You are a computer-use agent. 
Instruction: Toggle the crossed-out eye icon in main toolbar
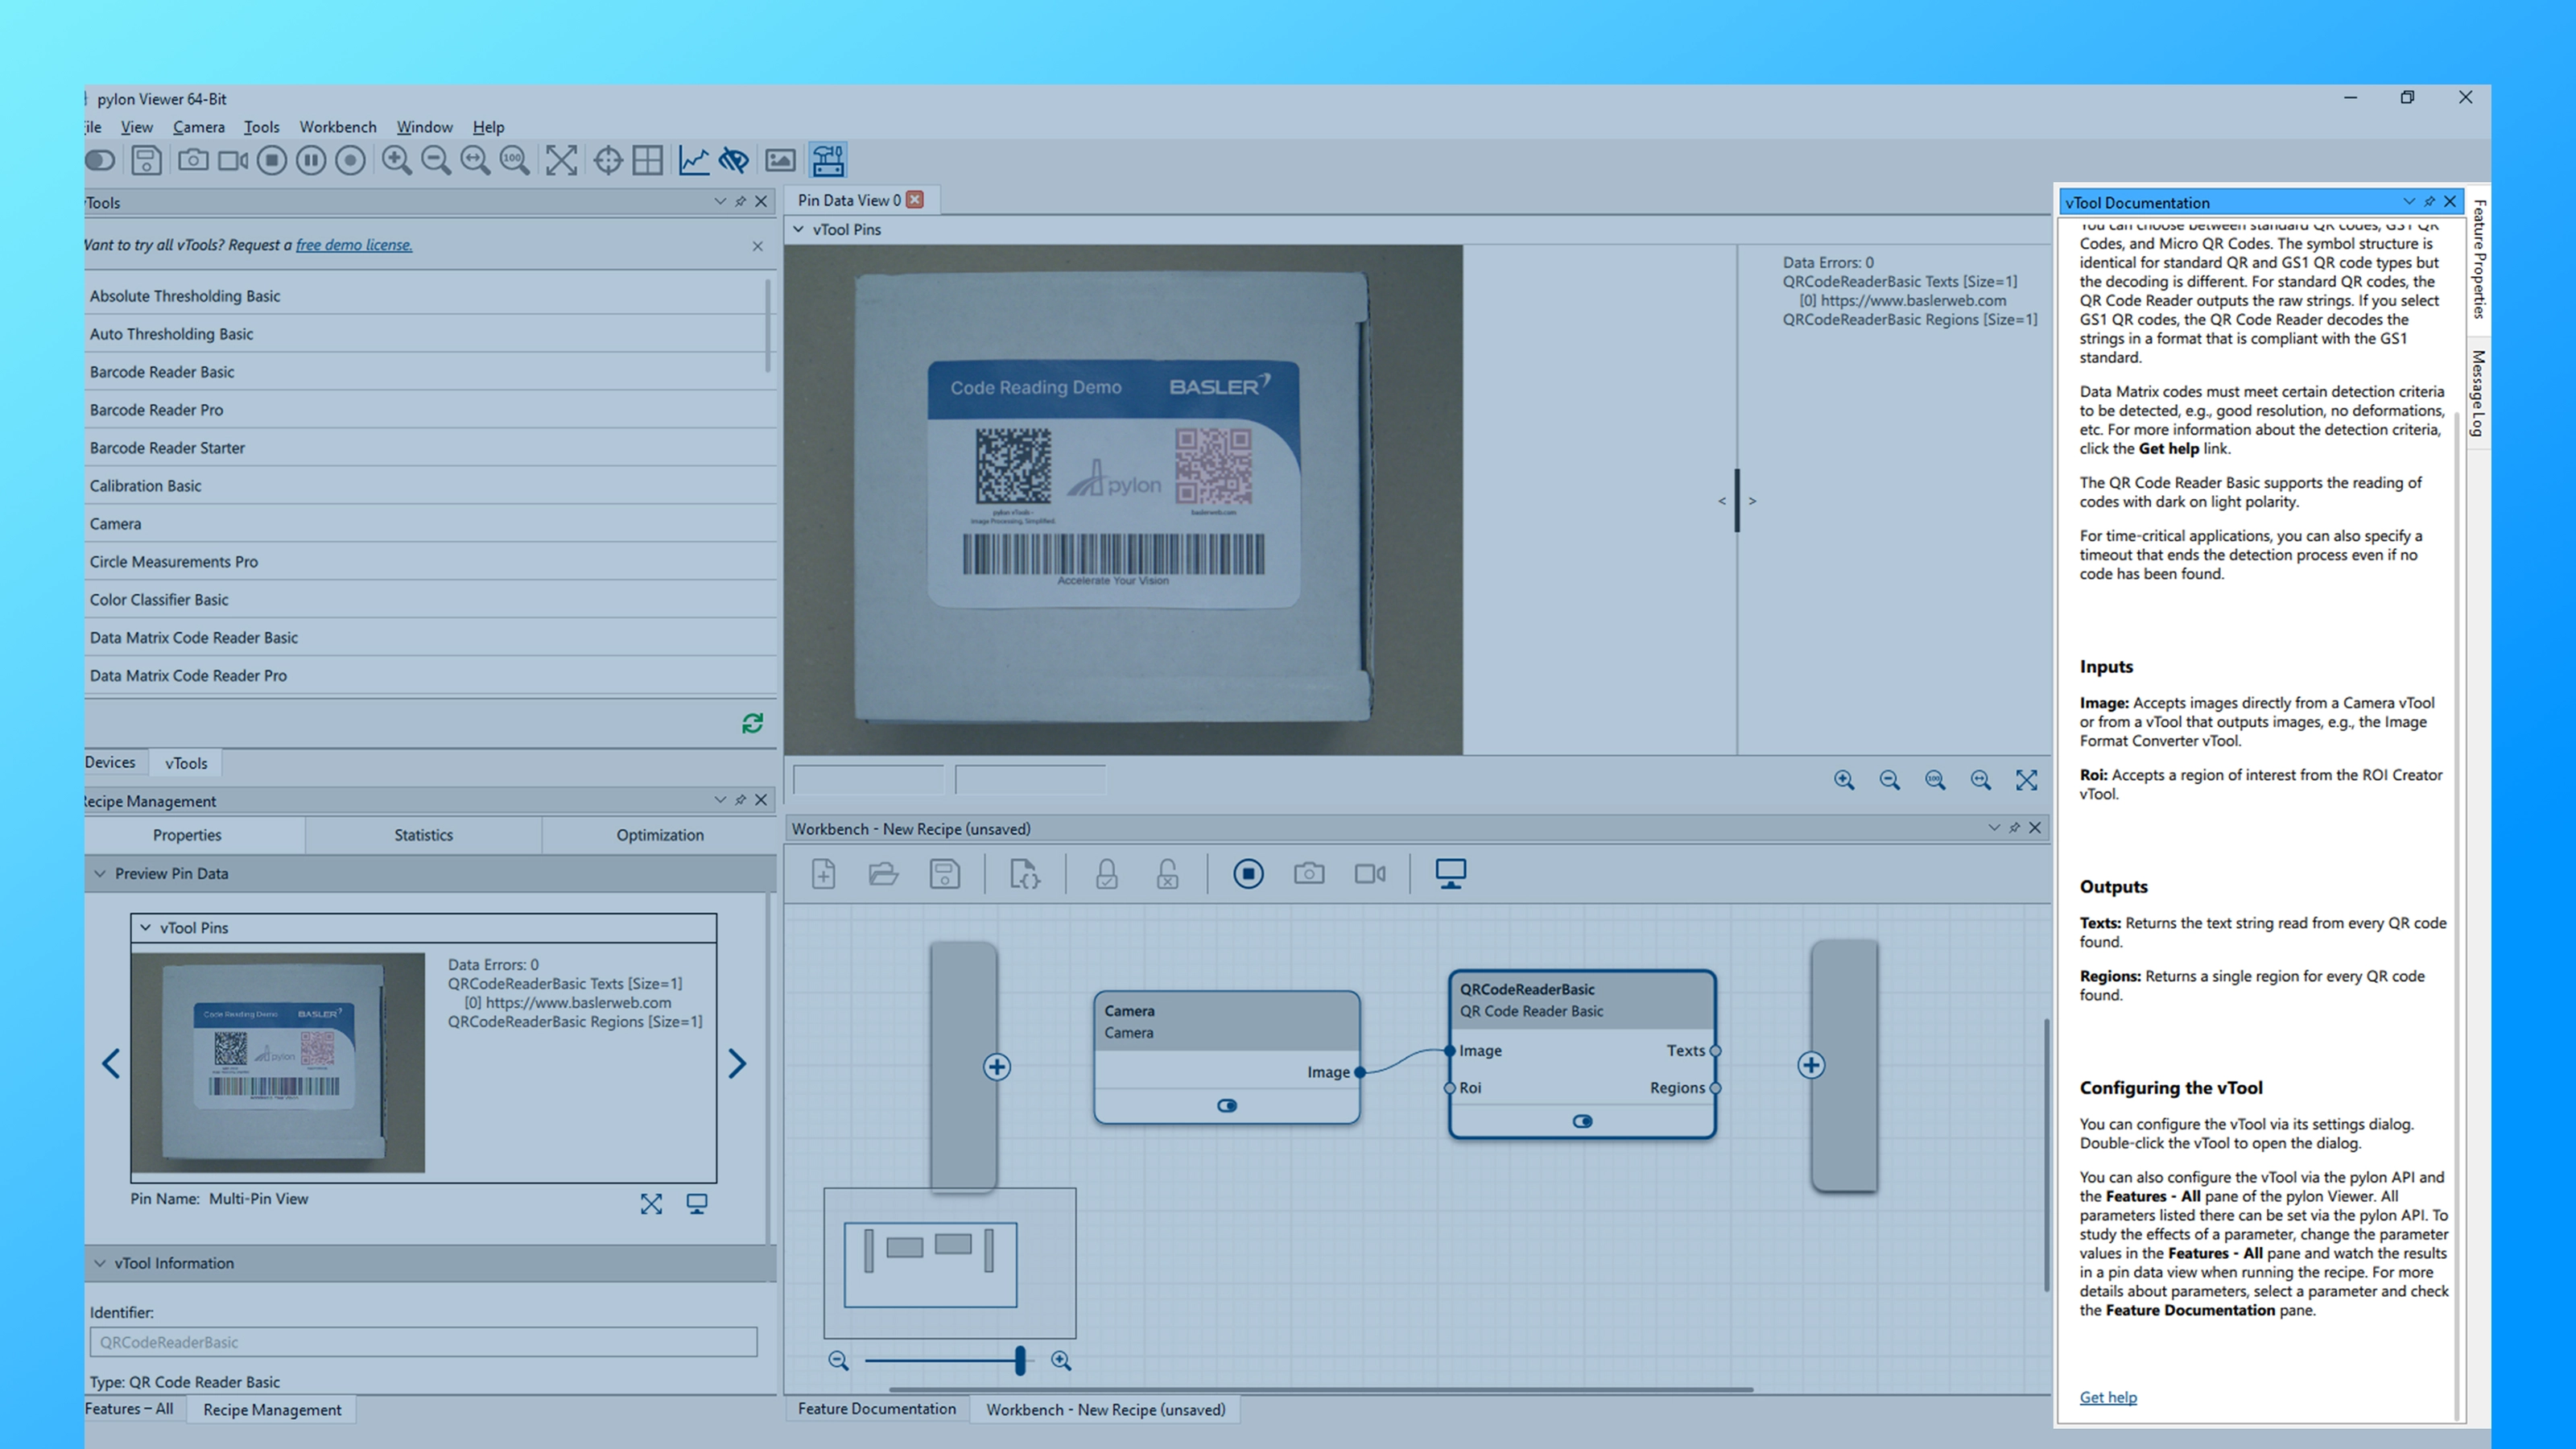click(734, 160)
